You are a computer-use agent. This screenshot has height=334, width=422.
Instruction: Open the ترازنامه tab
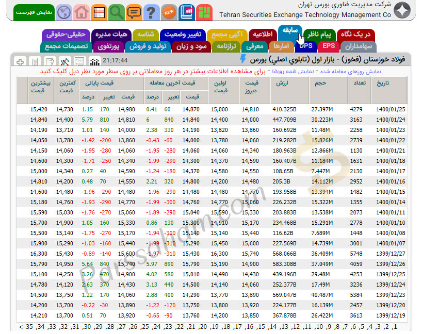pos(226,46)
